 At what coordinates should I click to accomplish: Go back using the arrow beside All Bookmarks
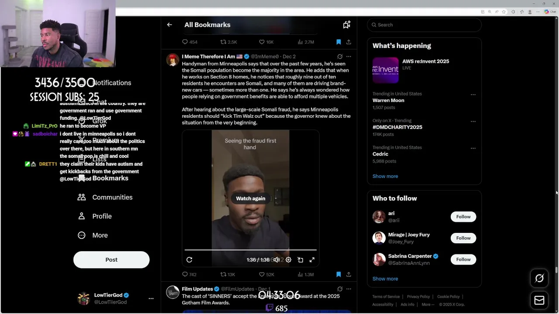[169, 25]
